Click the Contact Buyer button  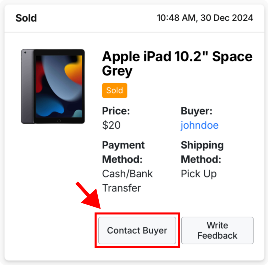[x=137, y=230]
